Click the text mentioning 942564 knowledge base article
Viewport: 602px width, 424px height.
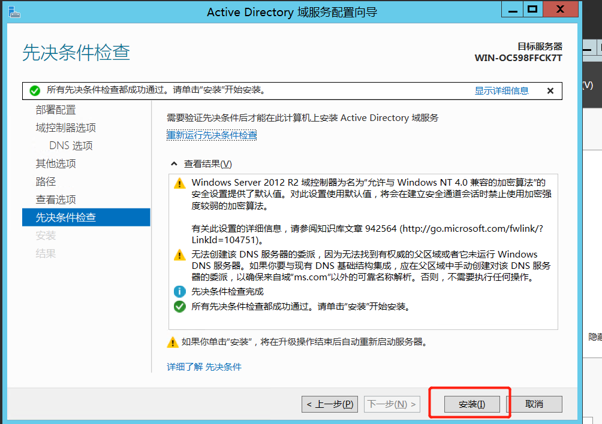click(x=367, y=234)
